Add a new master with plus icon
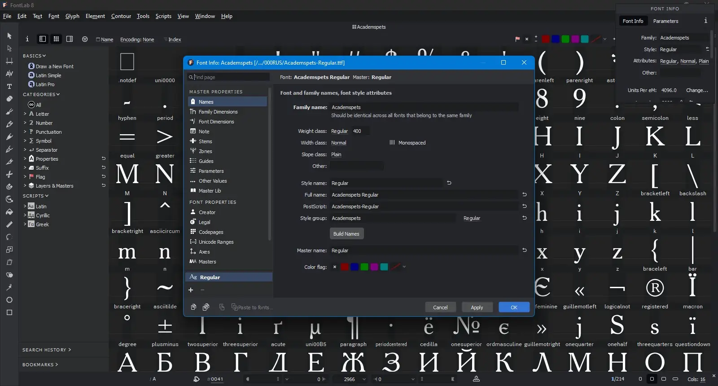Image resolution: width=718 pixels, height=386 pixels. coord(191,290)
